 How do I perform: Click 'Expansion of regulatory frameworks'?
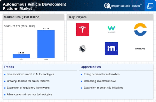click(28, 88)
